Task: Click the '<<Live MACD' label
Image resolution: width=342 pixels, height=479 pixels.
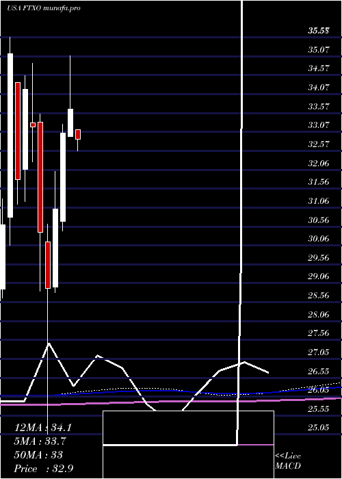Action: pos(288,461)
